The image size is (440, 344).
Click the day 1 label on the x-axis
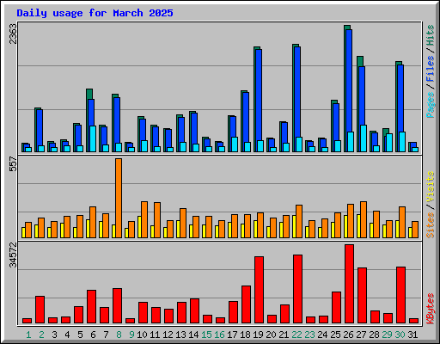coord(28,335)
